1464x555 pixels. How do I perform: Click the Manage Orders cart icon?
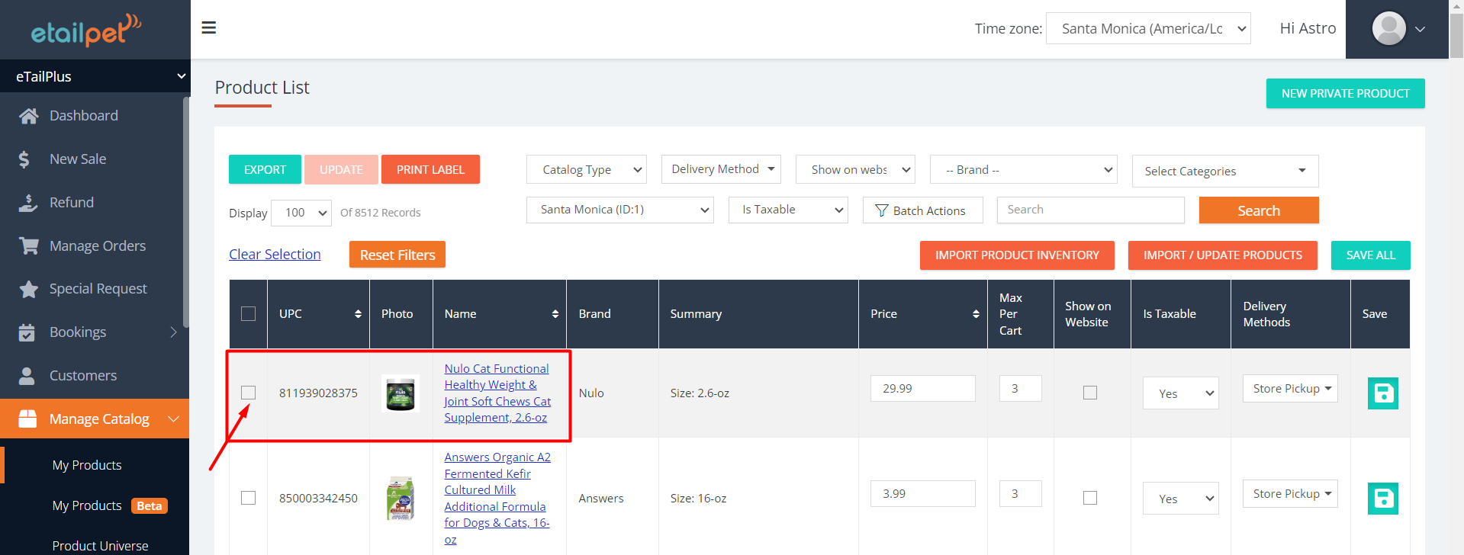(28, 246)
